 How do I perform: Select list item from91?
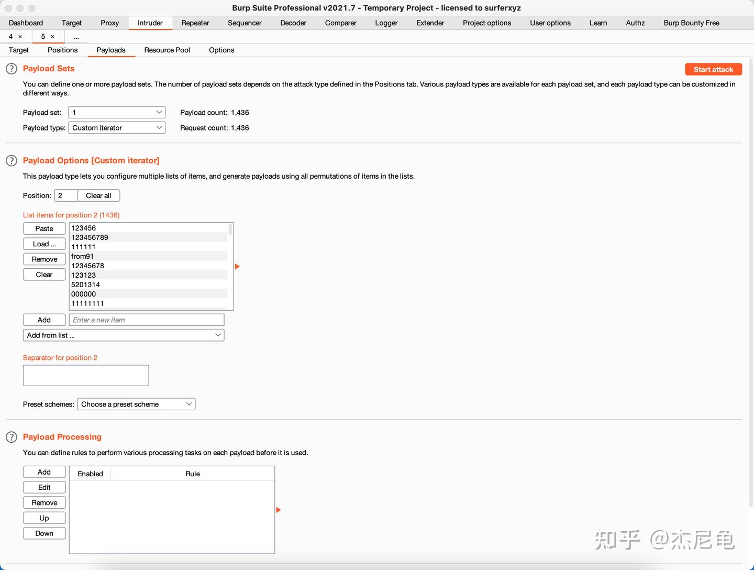[x=149, y=256]
